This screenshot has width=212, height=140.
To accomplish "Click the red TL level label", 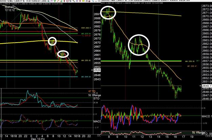I will [86, 36].
